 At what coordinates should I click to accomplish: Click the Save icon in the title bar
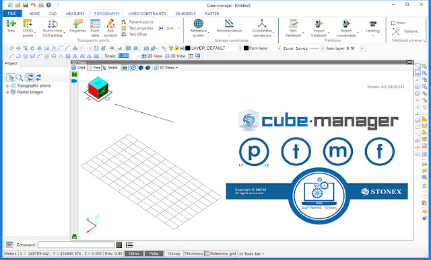click(26, 5)
